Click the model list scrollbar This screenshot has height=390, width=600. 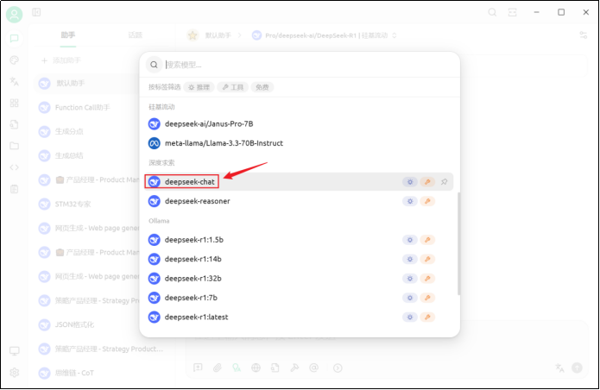pyautogui.click(x=458, y=243)
